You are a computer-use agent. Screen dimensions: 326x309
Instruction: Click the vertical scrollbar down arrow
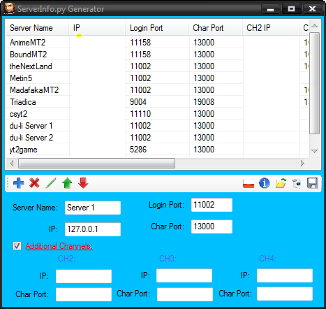click(314, 151)
